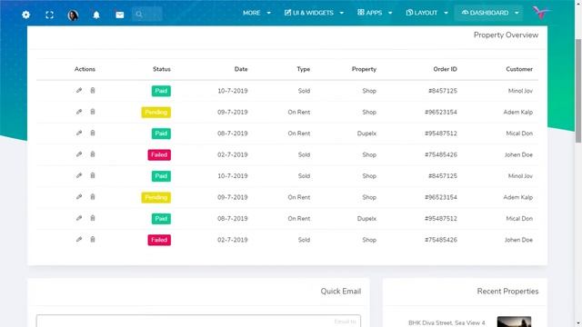This screenshot has width=582, height=327.
Task: Expand the DASHBOARD dropdown menu
Action: pos(489,13)
